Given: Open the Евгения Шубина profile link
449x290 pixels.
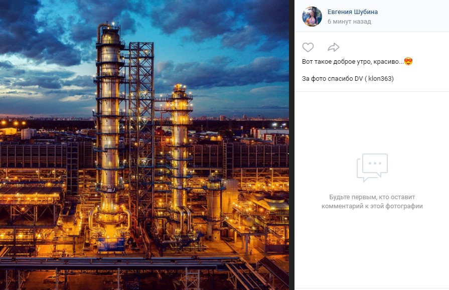Looking at the screenshot, I should (352, 12).
